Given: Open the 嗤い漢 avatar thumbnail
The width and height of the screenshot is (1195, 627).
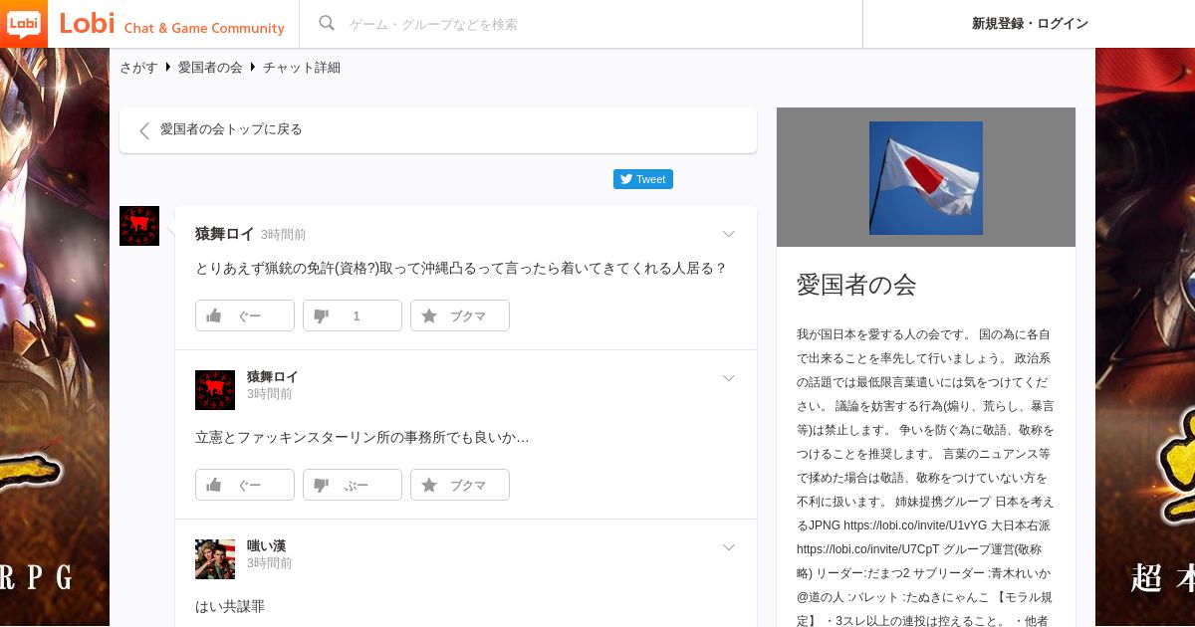Looking at the screenshot, I should coord(215,559).
